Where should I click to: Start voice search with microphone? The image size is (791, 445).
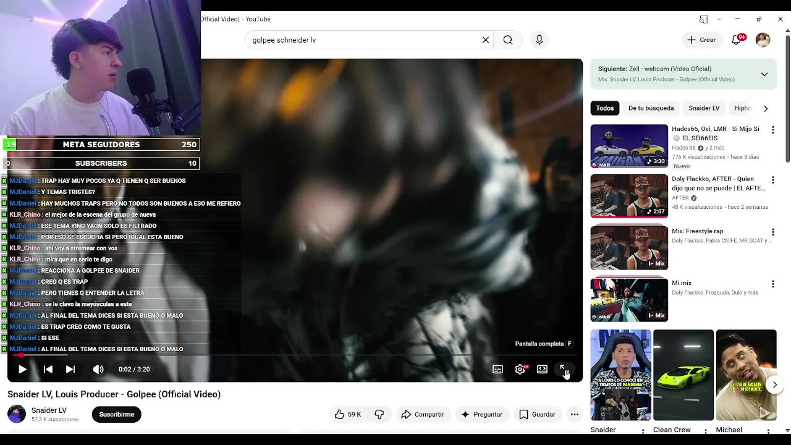coord(539,40)
